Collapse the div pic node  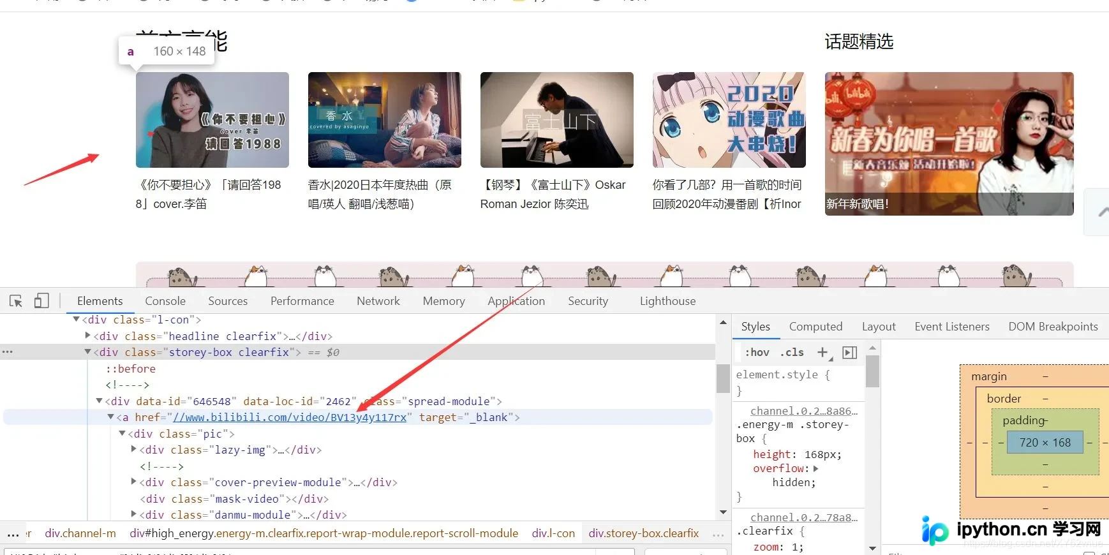pyautogui.click(x=122, y=433)
